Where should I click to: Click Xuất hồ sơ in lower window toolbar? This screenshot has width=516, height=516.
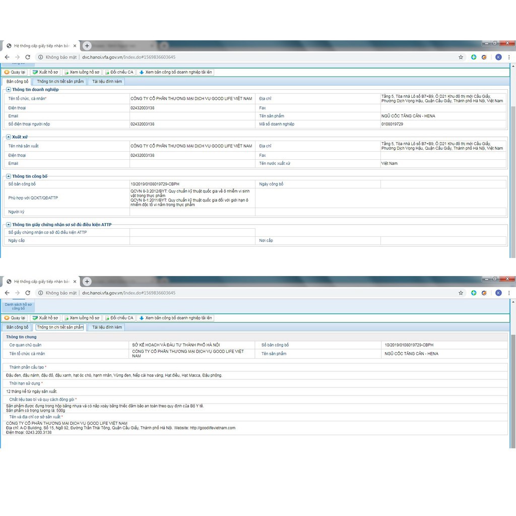pyautogui.click(x=45, y=318)
